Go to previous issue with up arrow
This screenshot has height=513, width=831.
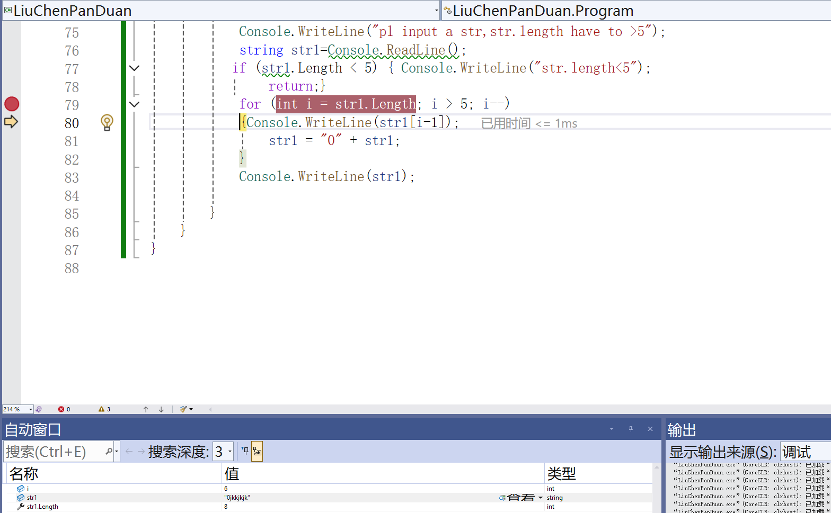coord(146,409)
